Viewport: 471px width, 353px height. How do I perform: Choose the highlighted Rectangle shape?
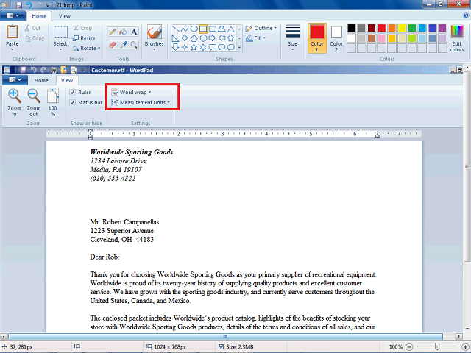(x=203, y=29)
